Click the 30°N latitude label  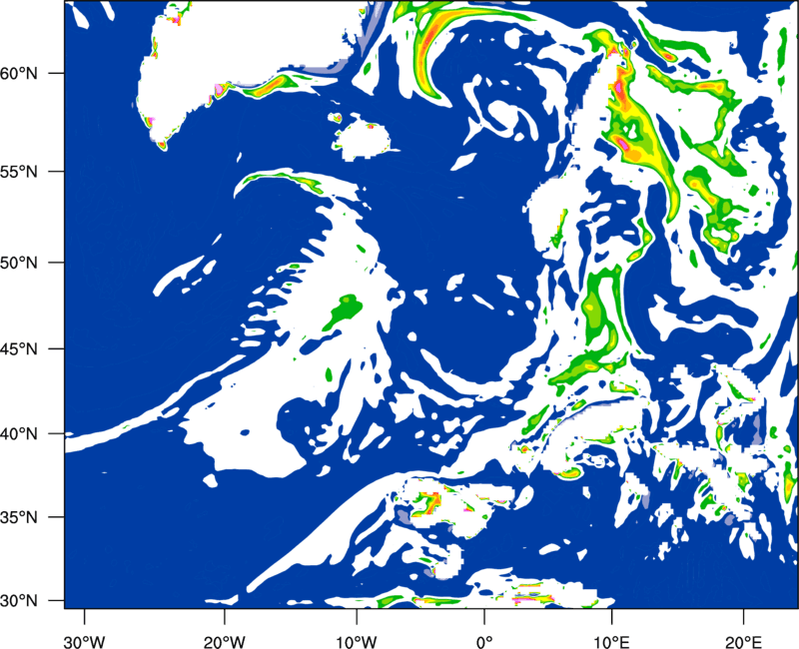pos(19,601)
